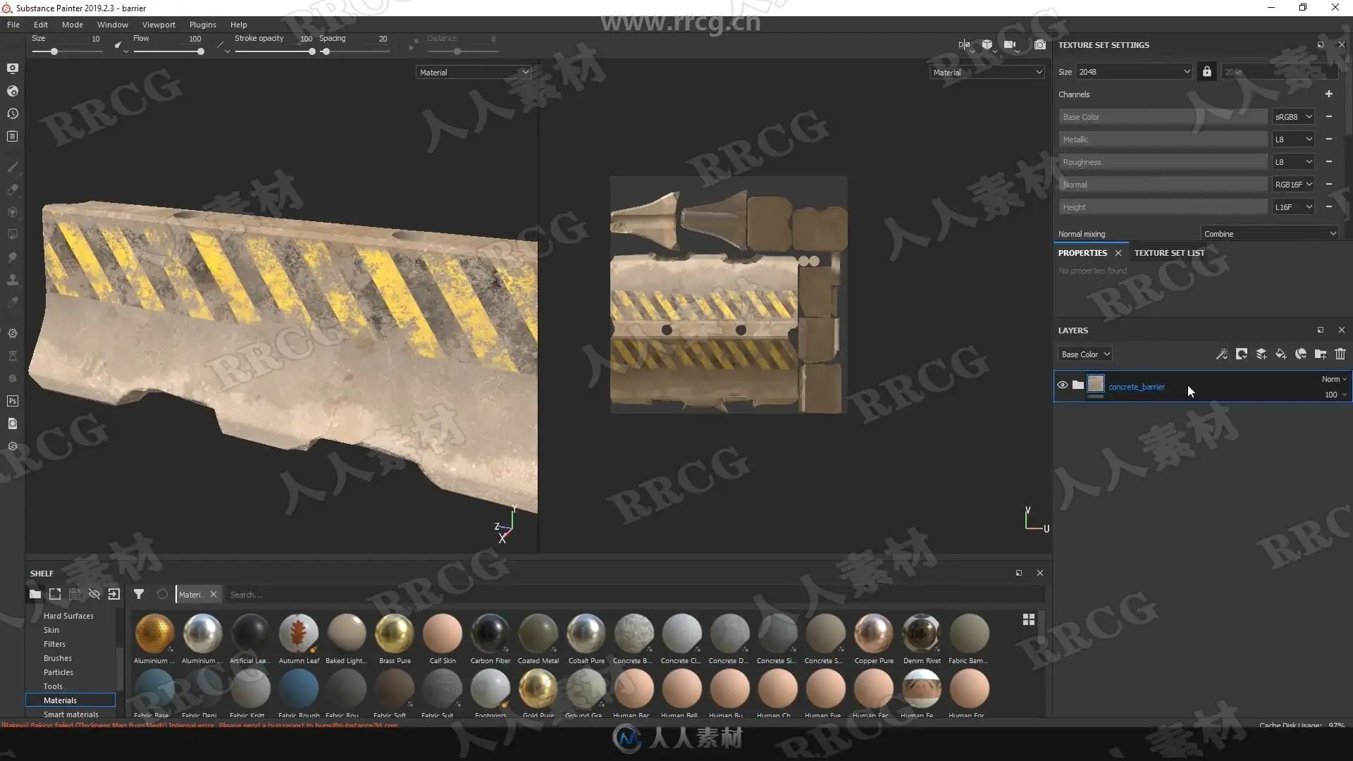Image resolution: width=1353 pixels, height=761 pixels.
Task: Open the texture Size 2048 dropdown
Action: point(1134,72)
